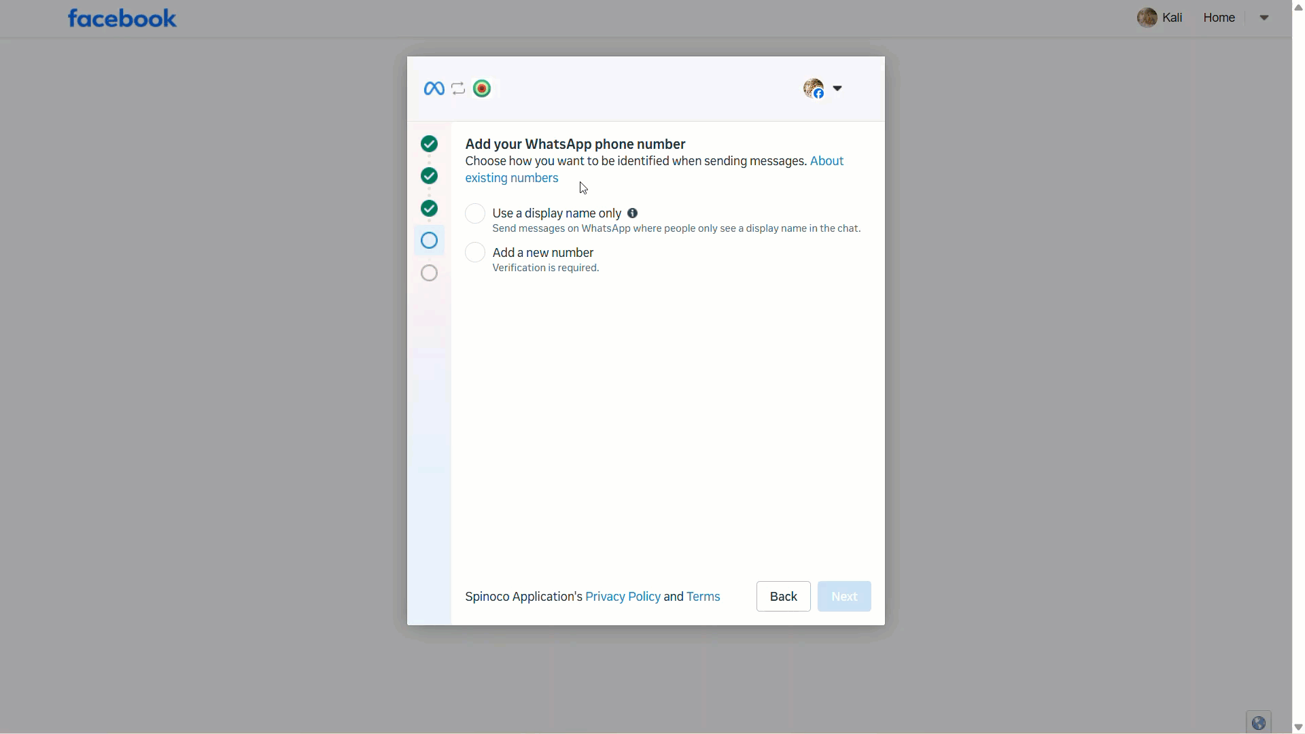Click the second completed step checkmark
Image resolution: width=1305 pixels, height=734 pixels.
[429, 176]
